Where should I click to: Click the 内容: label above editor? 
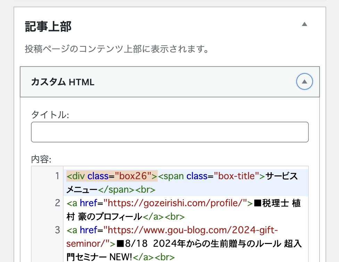(41, 159)
